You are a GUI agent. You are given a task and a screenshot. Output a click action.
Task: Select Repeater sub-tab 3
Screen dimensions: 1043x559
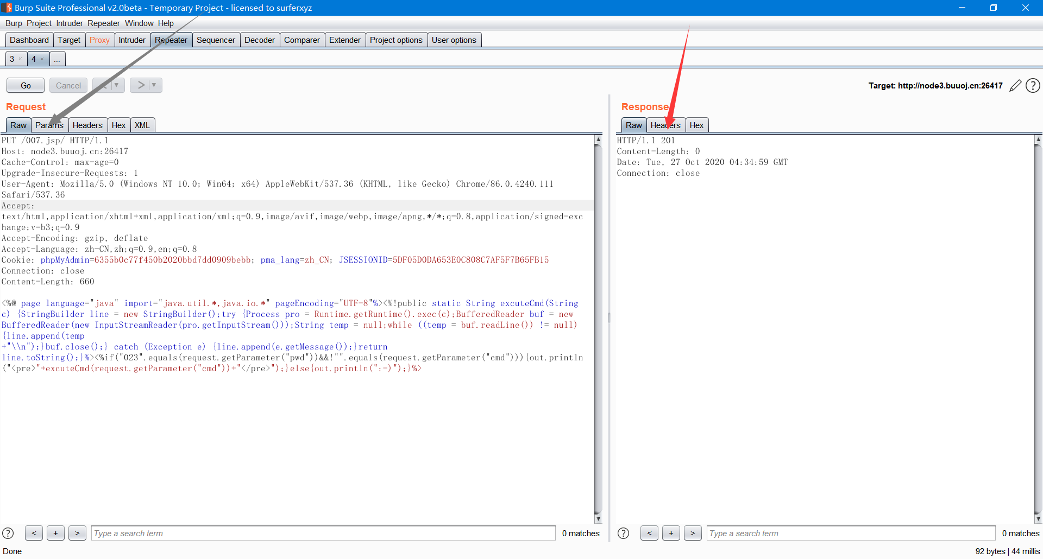click(12, 59)
